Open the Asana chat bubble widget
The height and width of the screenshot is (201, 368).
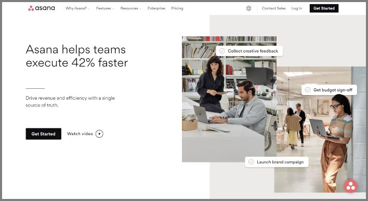pos(351,186)
